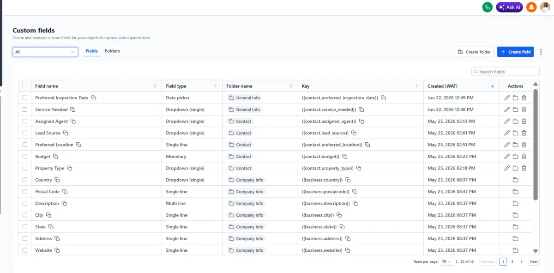Copy the Postal Code field name

[x=65, y=192]
